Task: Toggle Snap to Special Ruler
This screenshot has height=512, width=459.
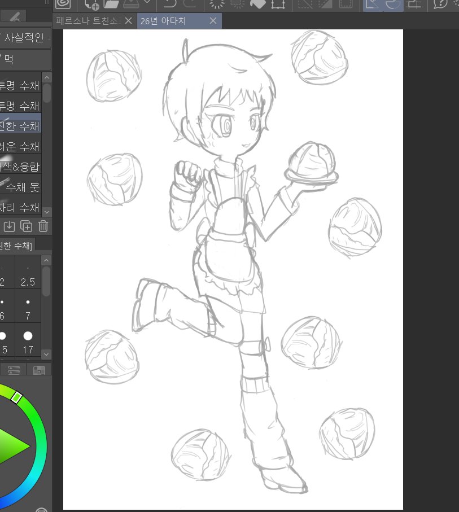Action: click(x=393, y=5)
